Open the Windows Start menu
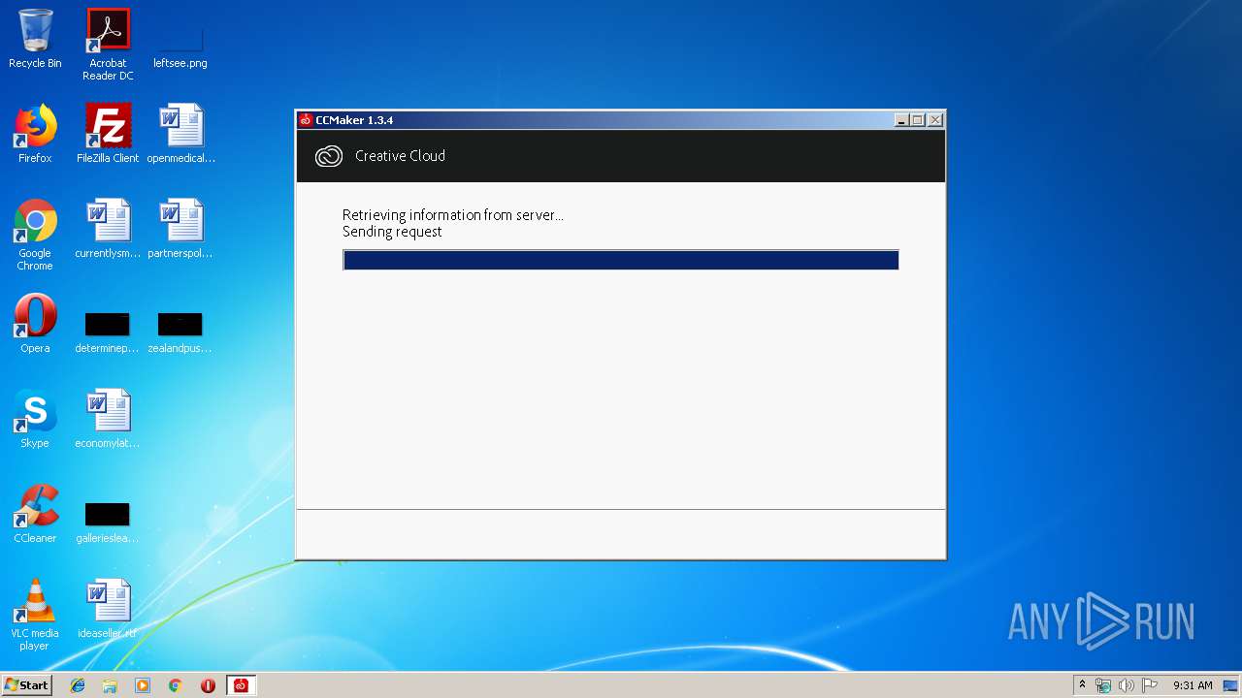Screen dimensions: 1242x698 point(26,685)
